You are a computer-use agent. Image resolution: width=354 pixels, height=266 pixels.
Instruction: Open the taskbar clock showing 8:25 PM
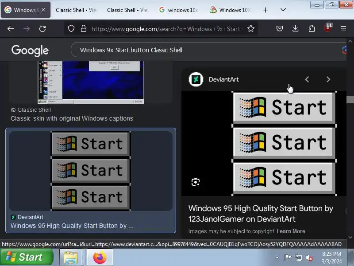point(331,258)
